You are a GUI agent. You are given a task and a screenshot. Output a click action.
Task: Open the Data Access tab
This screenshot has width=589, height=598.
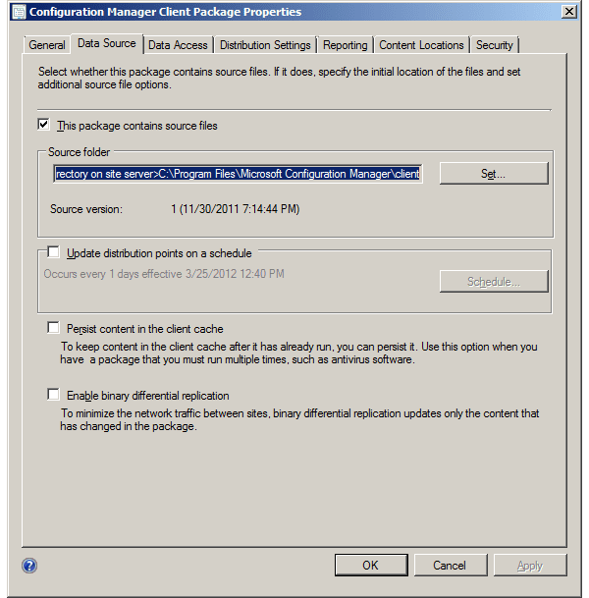tap(178, 45)
